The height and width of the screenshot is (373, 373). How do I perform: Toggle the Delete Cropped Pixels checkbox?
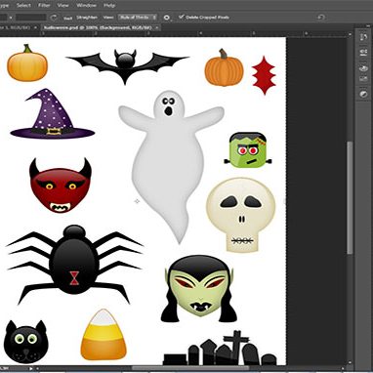[x=182, y=17]
